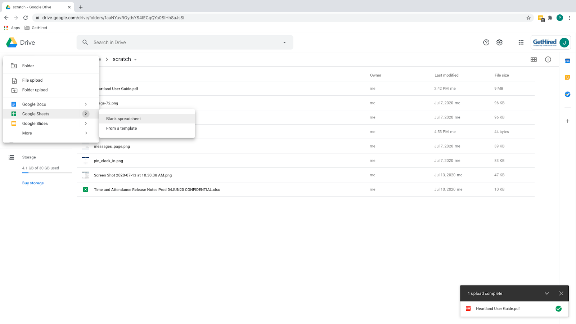This screenshot has height=324, width=576.
Task: Open the Drive settings gear
Action: coord(499,42)
